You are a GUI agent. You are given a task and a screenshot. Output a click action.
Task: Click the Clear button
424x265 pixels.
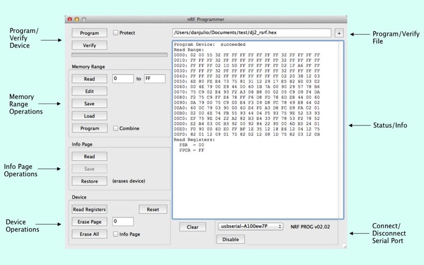pyautogui.click(x=193, y=227)
